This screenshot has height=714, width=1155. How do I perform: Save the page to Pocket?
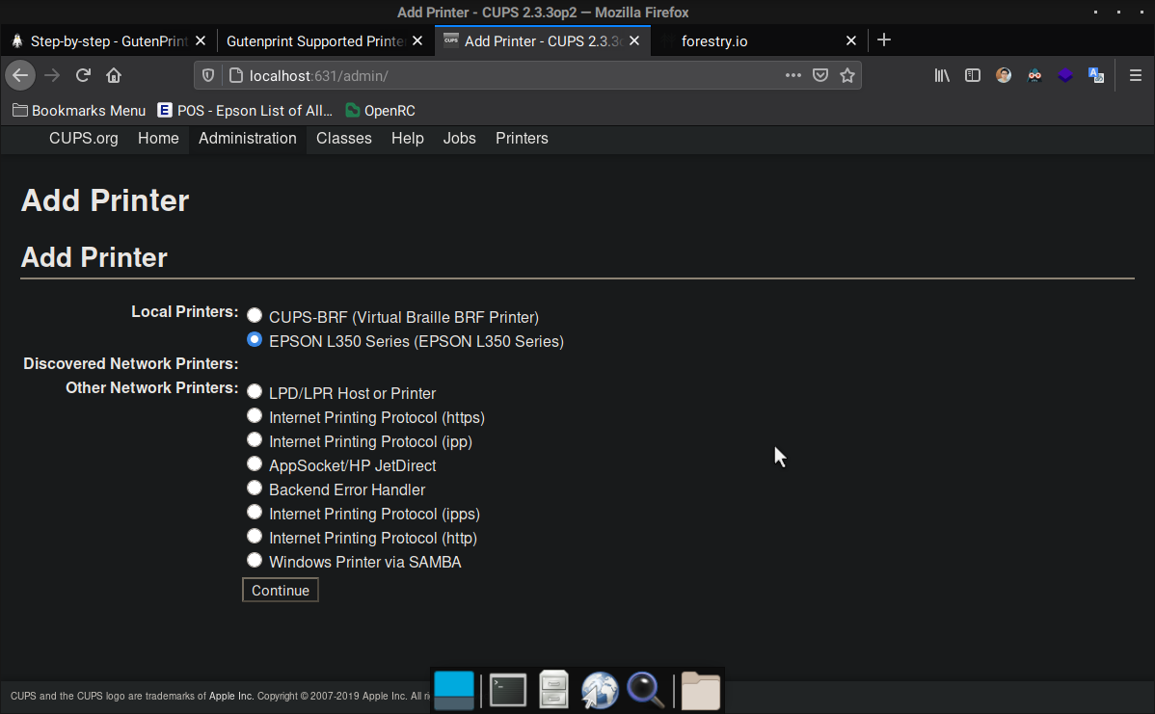coord(819,75)
